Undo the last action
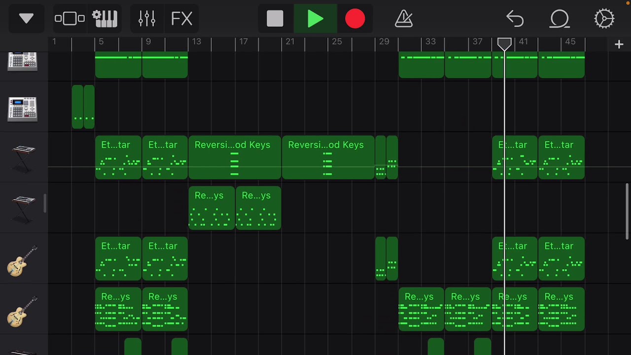 515,18
